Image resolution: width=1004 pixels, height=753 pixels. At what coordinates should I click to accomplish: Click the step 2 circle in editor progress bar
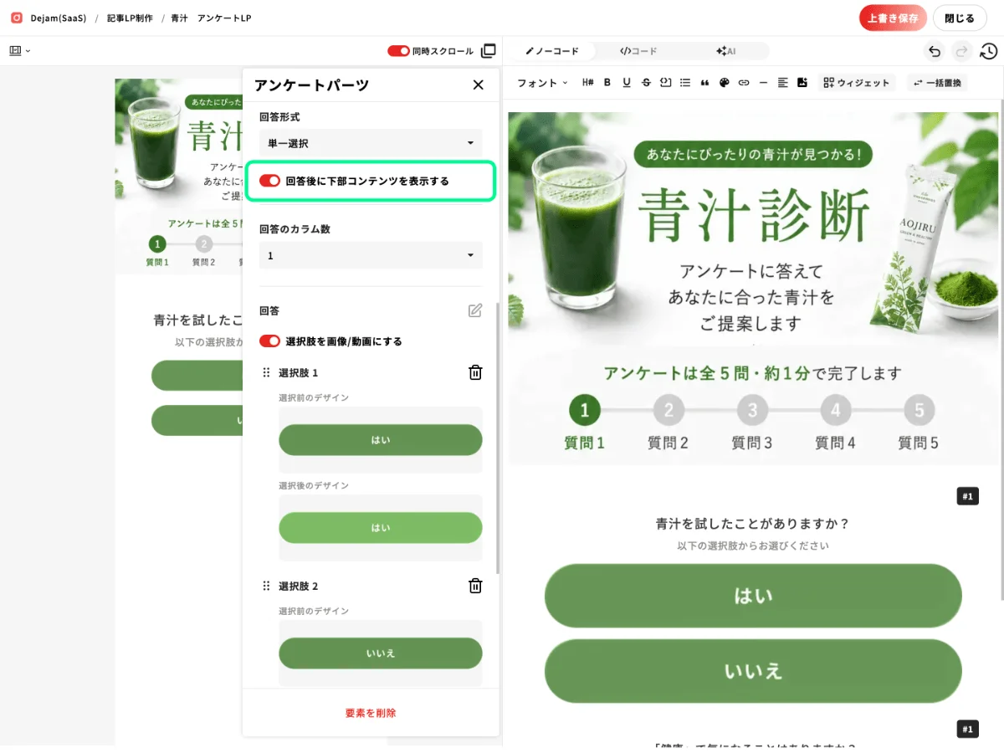(x=668, y=411)
